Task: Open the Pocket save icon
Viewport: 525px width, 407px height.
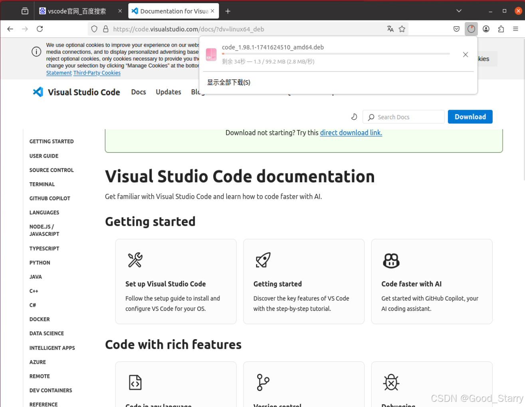Action: 456,29
